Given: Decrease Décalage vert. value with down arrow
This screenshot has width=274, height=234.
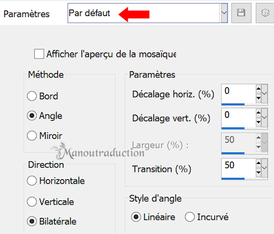Looking at the screenshot, I should 258,122.
